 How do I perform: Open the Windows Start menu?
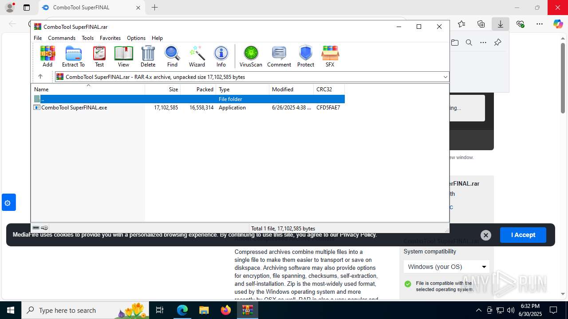[11, 310]
